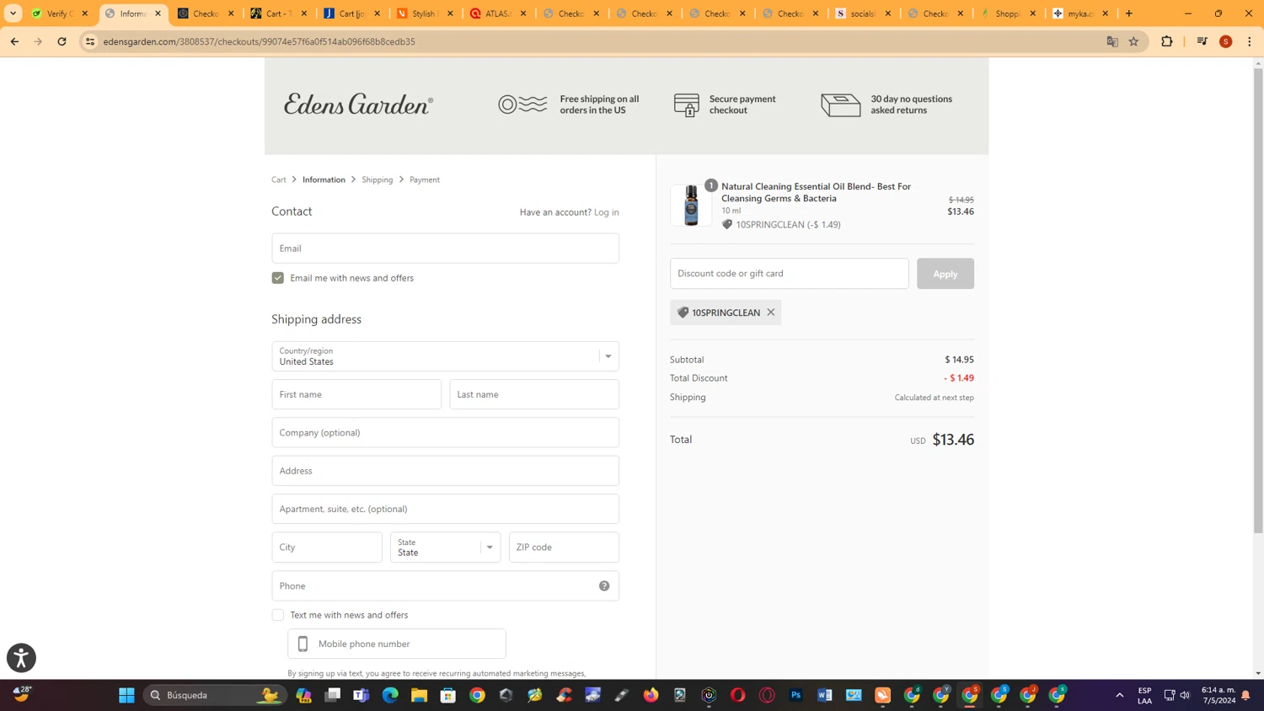Click the Email input field
This screenshot has height=711, width=1264.
click(x=445, y=249)
